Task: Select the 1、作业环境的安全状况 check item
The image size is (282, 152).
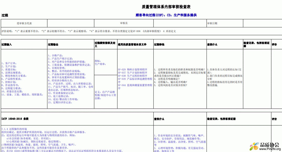Action: 179,137
